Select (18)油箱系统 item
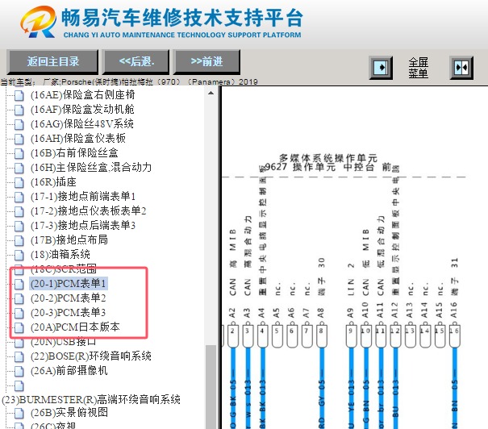488x429 pixels. (60, 255)
